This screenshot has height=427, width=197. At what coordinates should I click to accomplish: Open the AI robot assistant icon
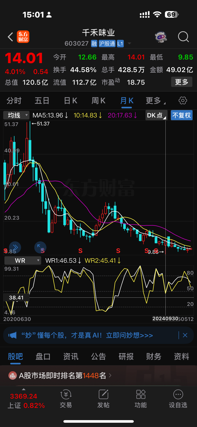click(x=161, y=37)
